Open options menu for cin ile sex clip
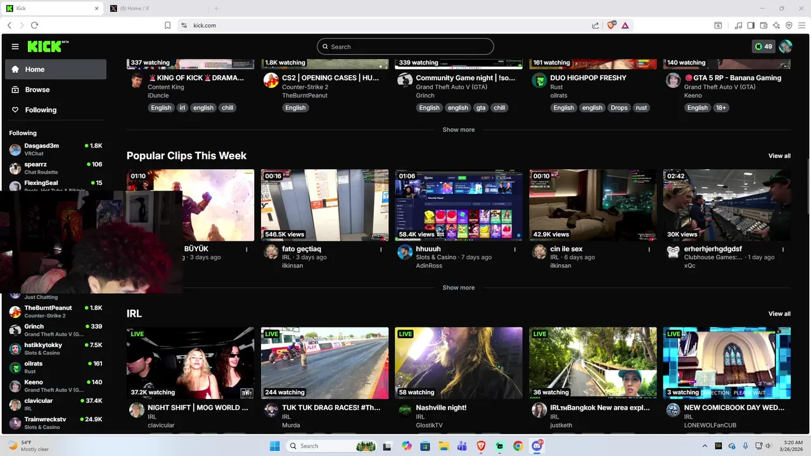 point(649,250)
